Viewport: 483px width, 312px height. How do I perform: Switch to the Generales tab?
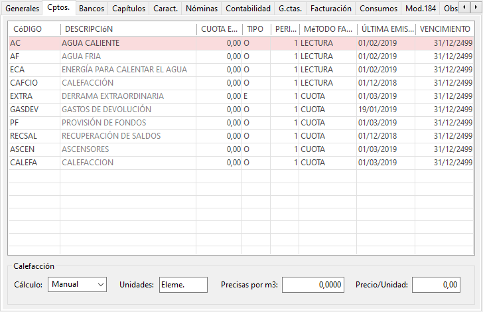[22, 9]
